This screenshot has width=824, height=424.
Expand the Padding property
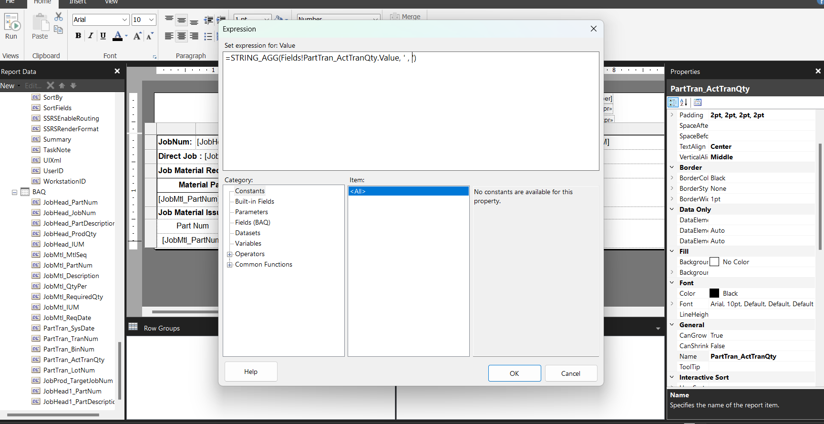point(672,115)
